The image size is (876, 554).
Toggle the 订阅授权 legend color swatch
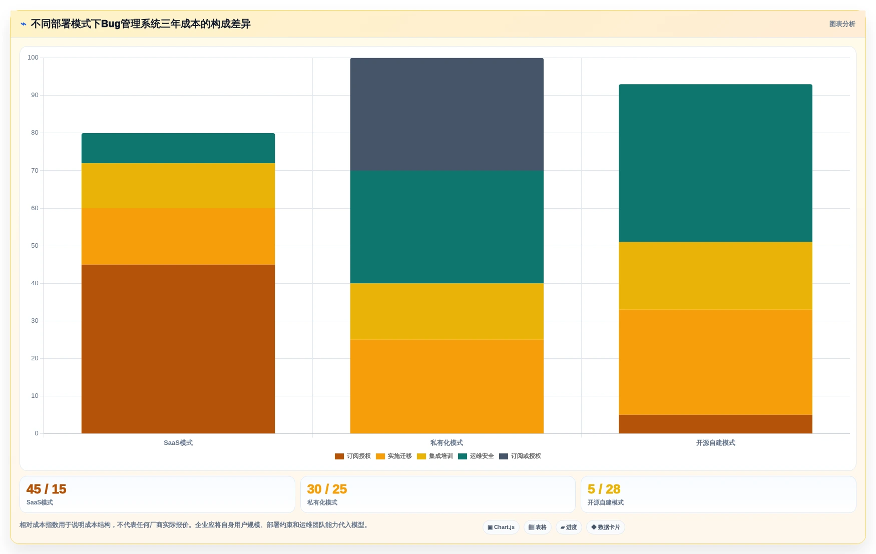click(339, 456)
